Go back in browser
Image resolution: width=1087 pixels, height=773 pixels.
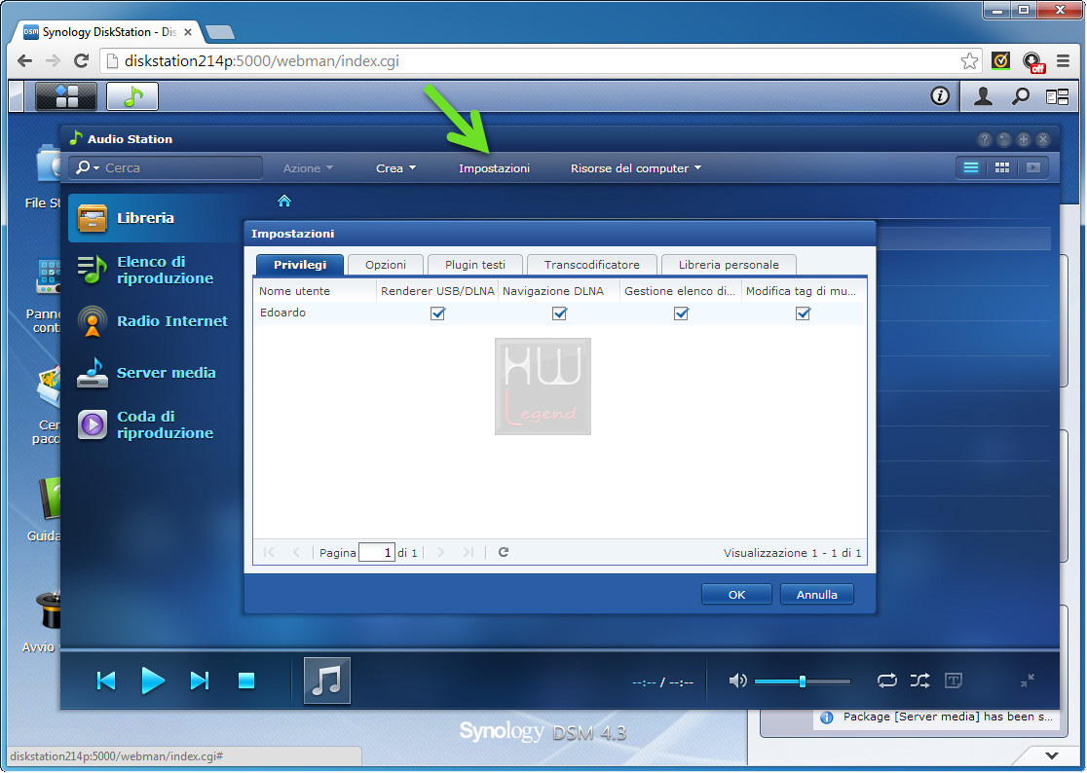pyautogui.click(x=24, y=61)
